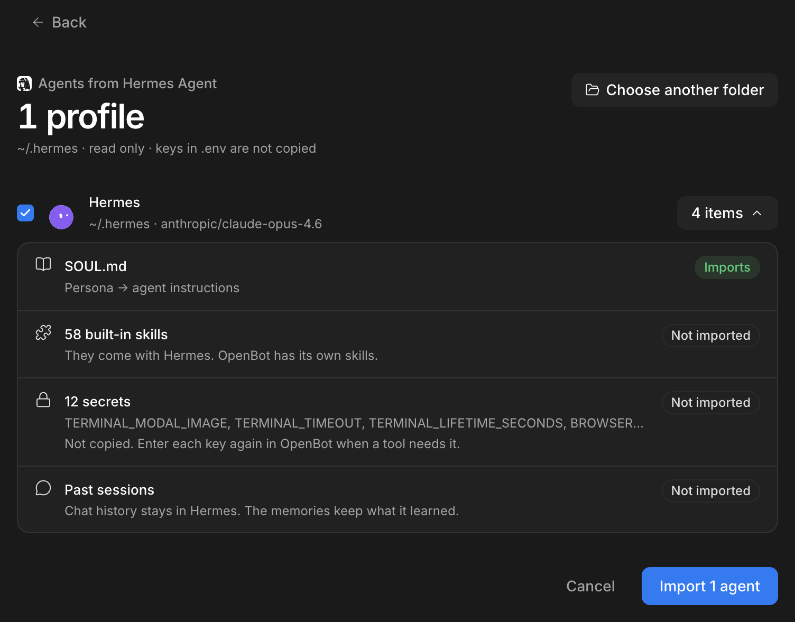This screenshot has height=622, width=795.
Task: Click the back arrow icon
Action: [x=38, y=22]
